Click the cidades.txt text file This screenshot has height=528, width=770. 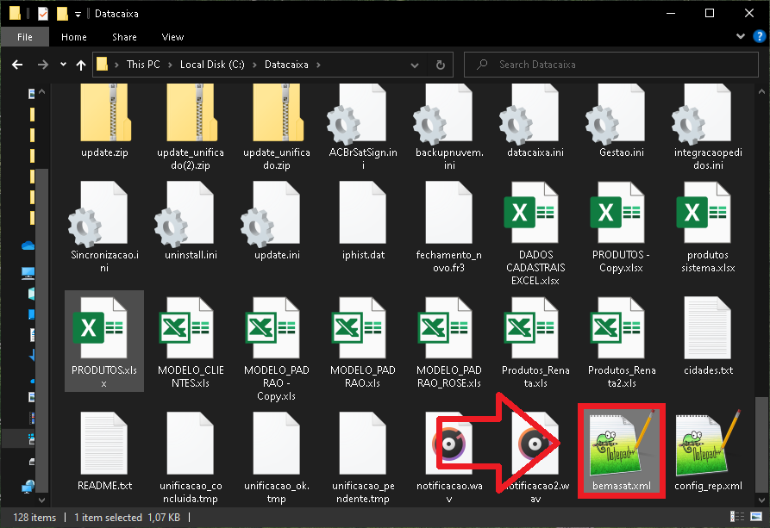point(708,335)
